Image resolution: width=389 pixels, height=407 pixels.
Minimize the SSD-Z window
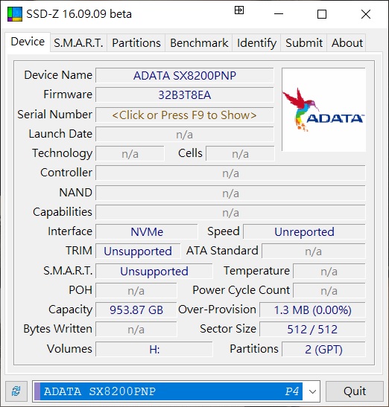tap(279, 14)
